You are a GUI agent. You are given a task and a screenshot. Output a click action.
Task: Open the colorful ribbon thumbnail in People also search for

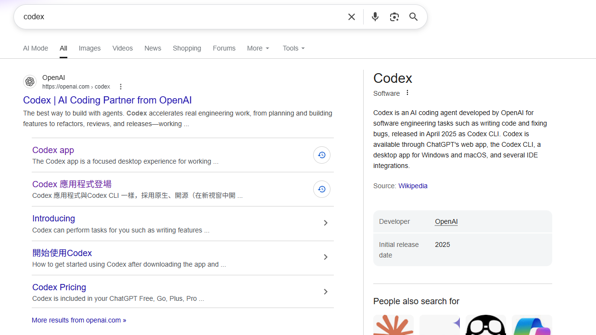tap(532, 325)
